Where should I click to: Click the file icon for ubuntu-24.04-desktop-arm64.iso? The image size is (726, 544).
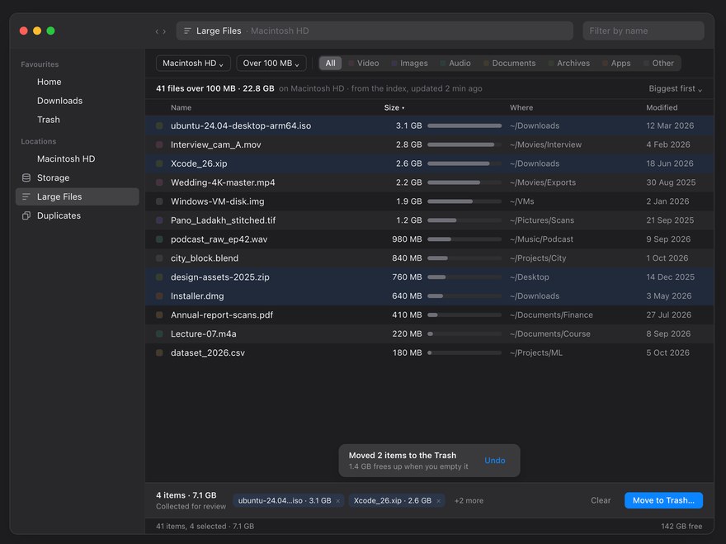coord(159,125)
